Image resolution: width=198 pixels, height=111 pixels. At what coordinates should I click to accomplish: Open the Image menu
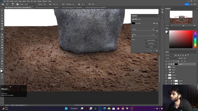click(12, 1)
